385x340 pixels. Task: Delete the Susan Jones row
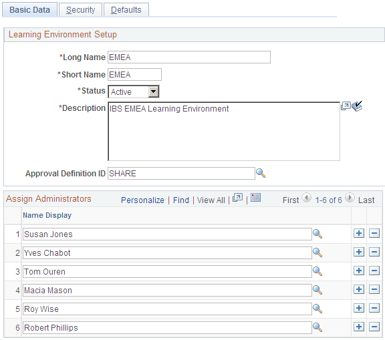(x=374, y=233)
